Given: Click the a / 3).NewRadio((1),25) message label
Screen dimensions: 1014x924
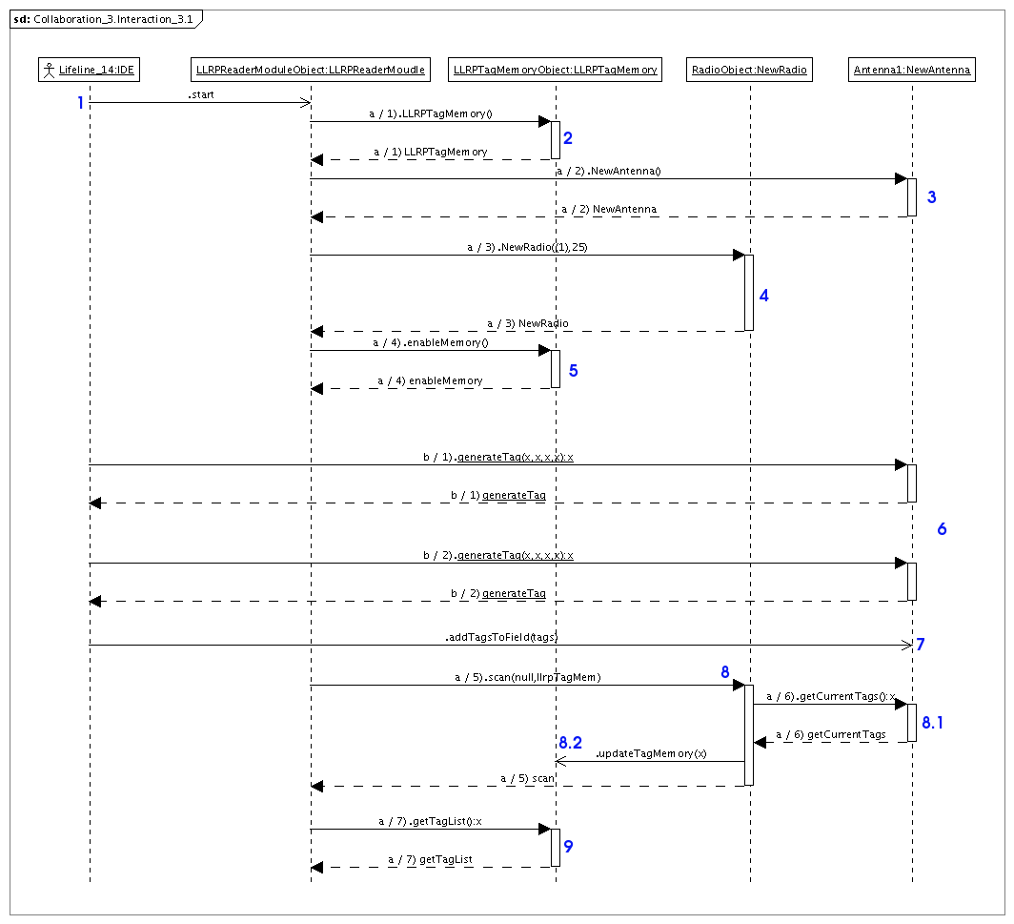Looking at the screenshot, I should [x=527, y=247].
